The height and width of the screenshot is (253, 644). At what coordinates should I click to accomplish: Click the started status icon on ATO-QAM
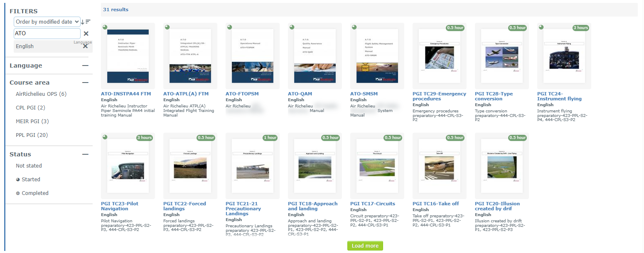point(292,27)
